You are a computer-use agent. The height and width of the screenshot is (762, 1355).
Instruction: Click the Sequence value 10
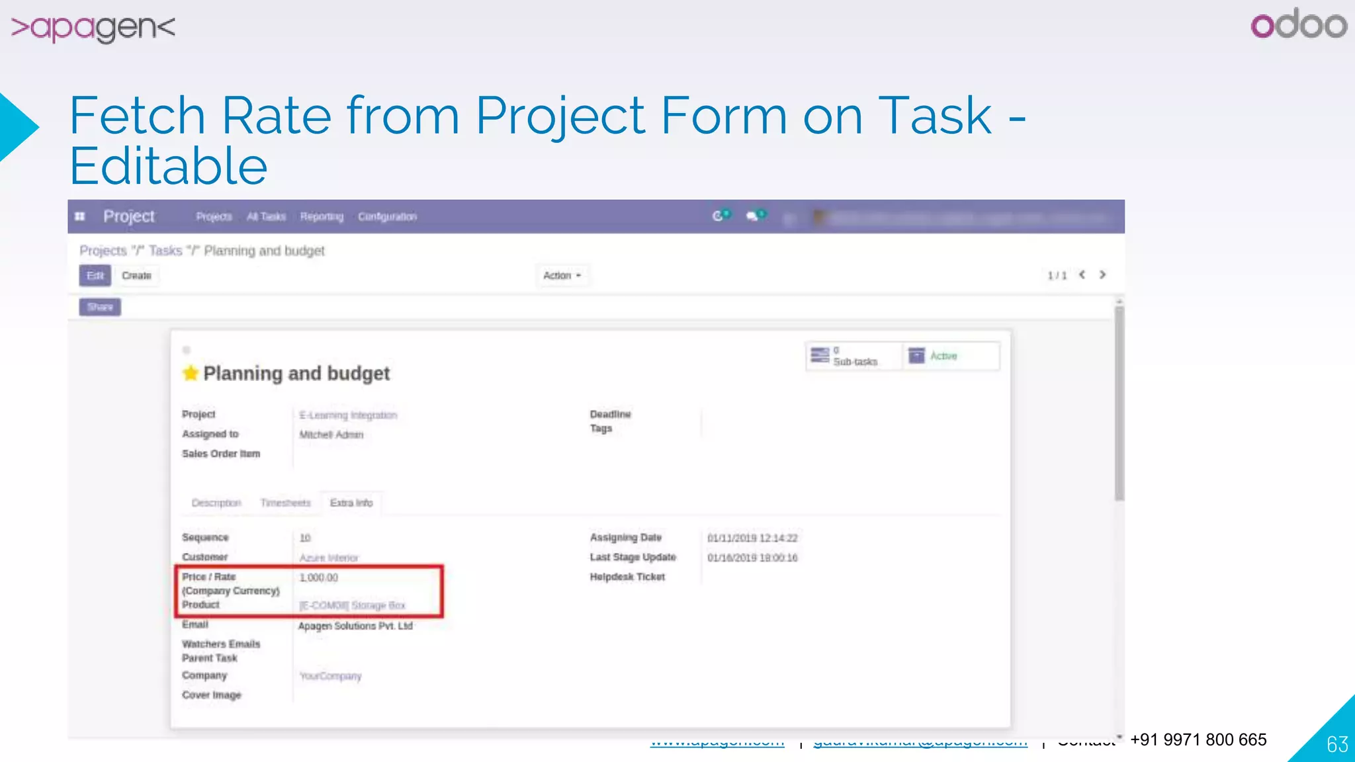(304, 538)
